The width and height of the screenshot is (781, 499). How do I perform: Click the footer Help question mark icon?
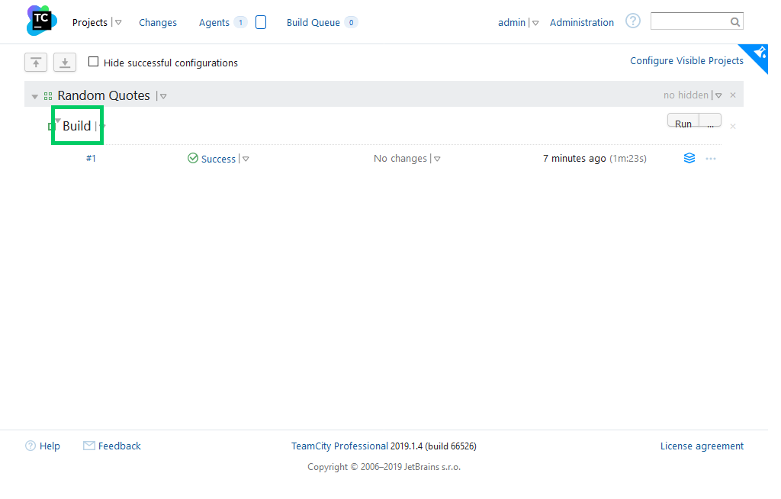[x=31, y=446]
